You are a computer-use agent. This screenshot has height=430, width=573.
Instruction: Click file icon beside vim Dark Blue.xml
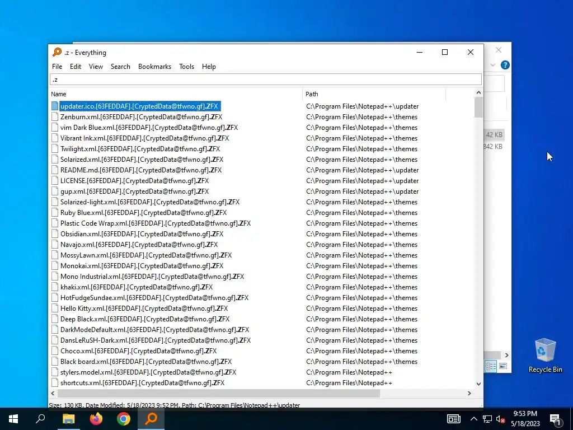click(x=55, y=127)
